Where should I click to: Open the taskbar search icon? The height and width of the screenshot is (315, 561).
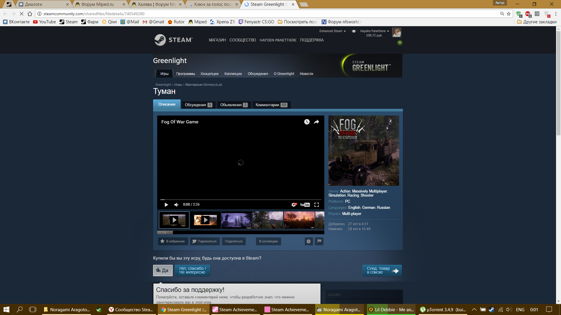(20, 310)
